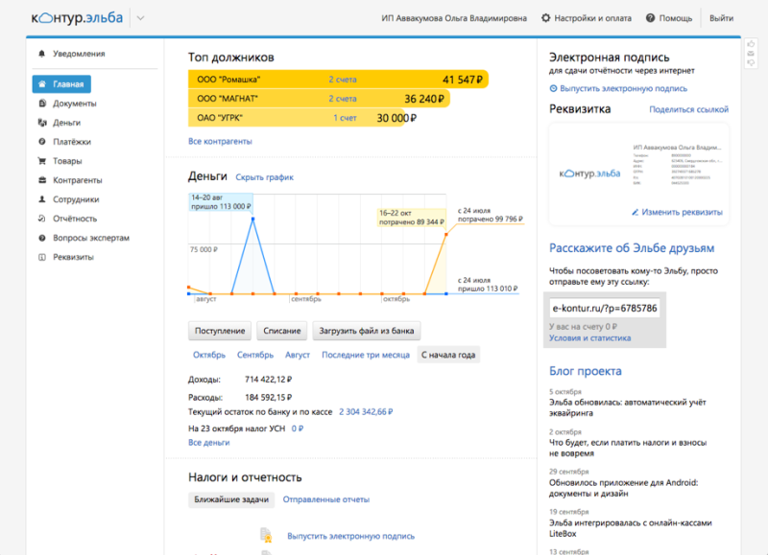This screenshot has height=555, width=768.
Task: Open the Отправленные отчеты tab
Action: [x=326, y=499]
